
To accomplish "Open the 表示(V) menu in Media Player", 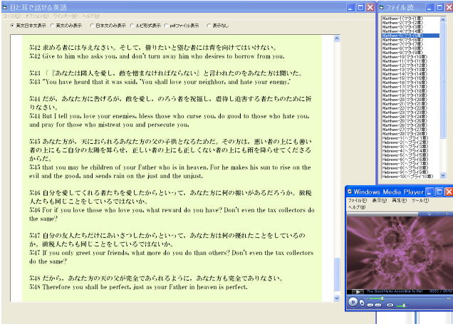I will click(x=379, y=200).
